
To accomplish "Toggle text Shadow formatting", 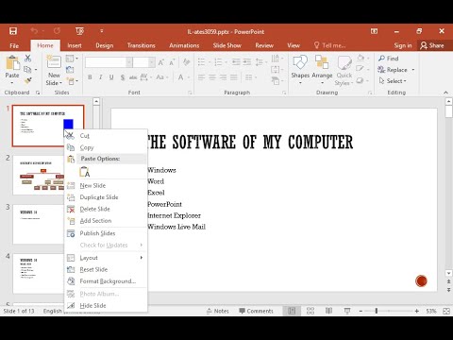I will click(x=123, y=77).
